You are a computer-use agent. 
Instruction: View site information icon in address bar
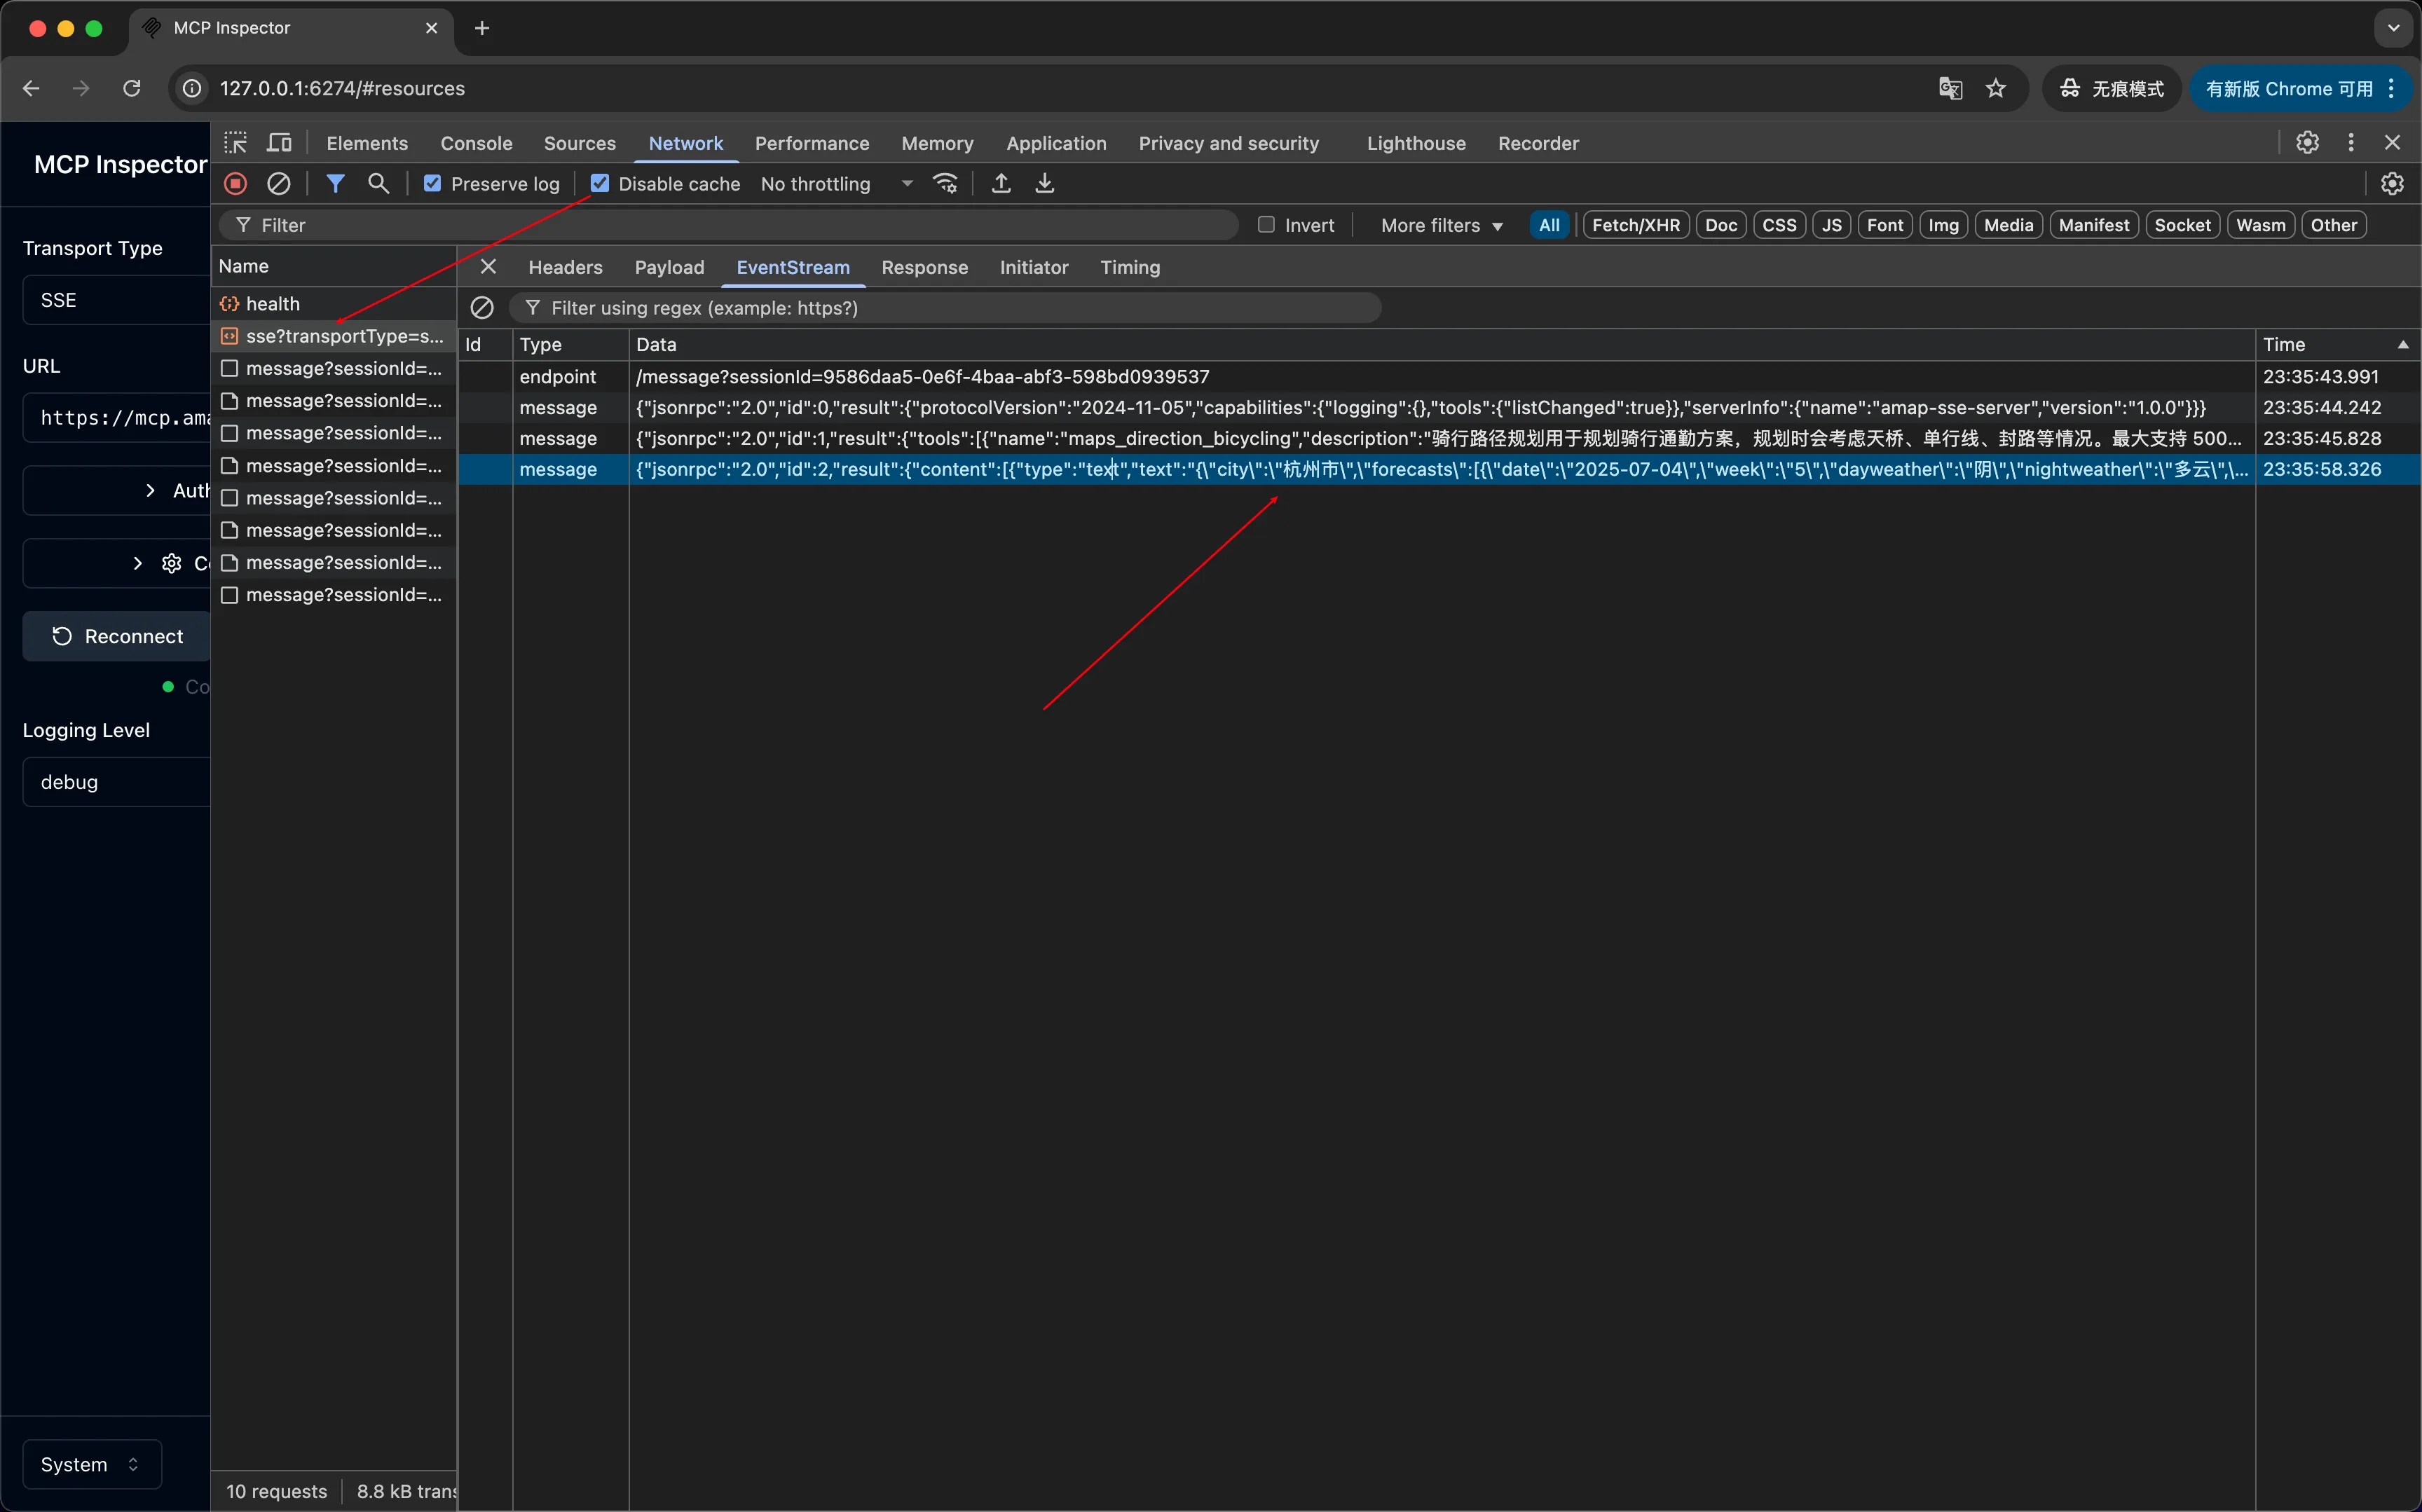click(x=192, y=89)
